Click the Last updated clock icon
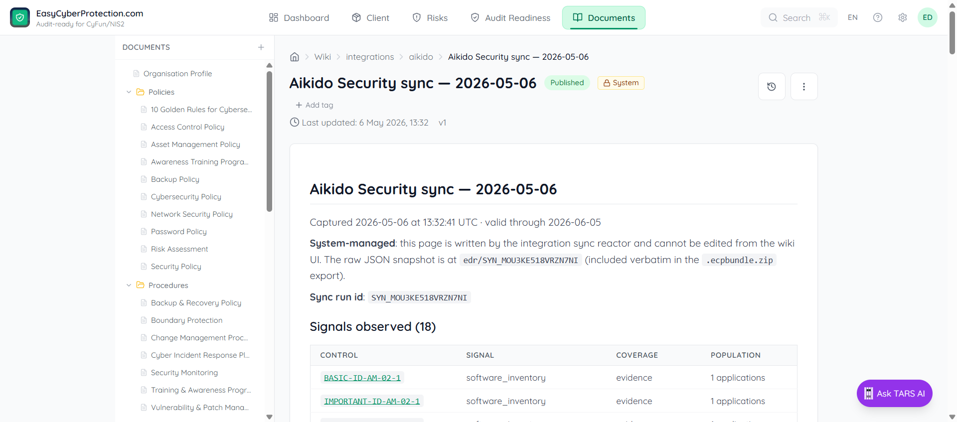The width and height of the screenshot is (957, 422). [295, 122]
